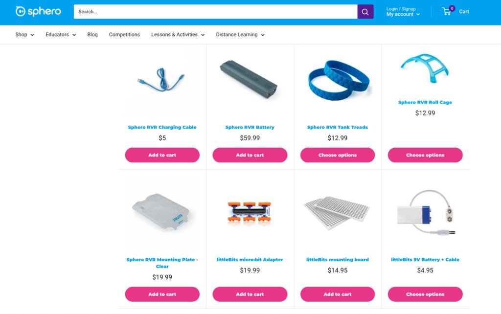This screenshot has height=314, width=501.
Task: Expand Lessons & Activities menu
Action: [x=178, y=35]
